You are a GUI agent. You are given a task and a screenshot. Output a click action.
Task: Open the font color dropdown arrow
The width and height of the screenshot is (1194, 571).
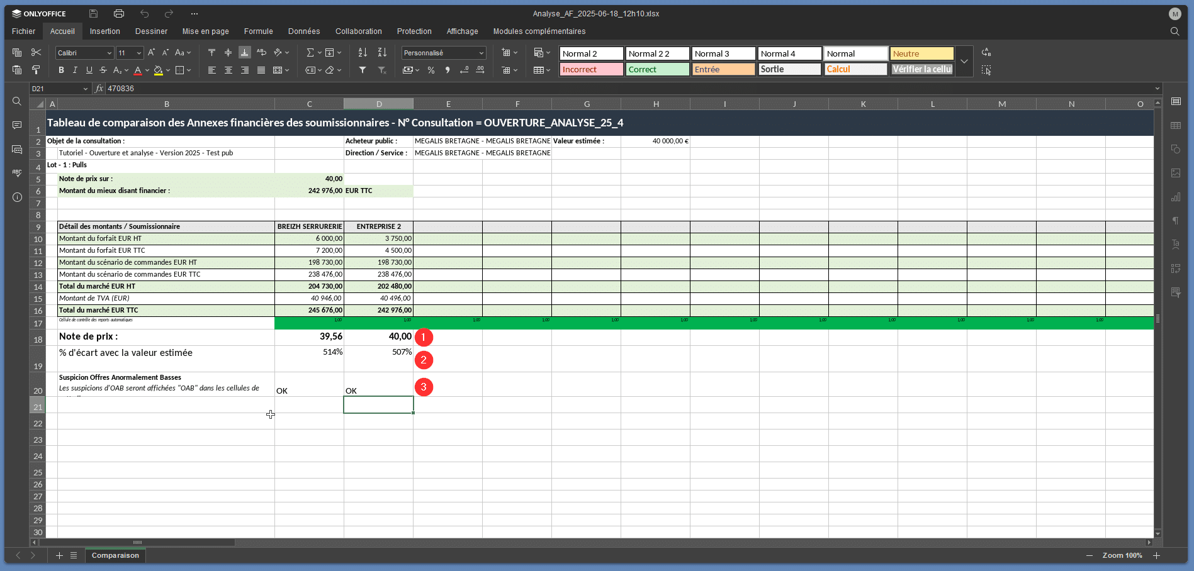tap(147, 70)
